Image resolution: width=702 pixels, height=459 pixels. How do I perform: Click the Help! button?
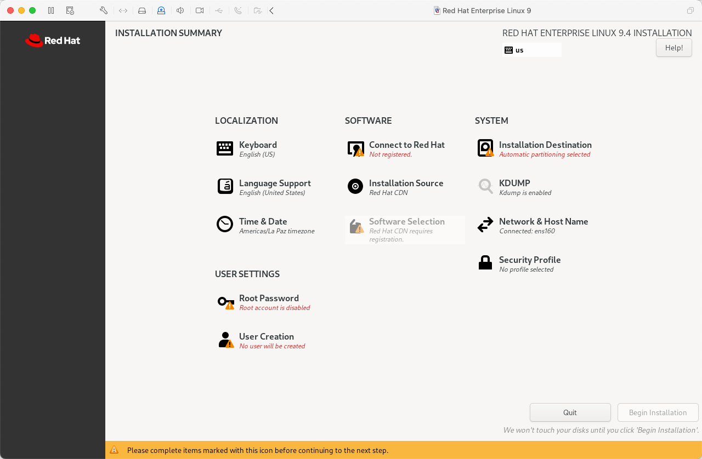tap(673, 48)
